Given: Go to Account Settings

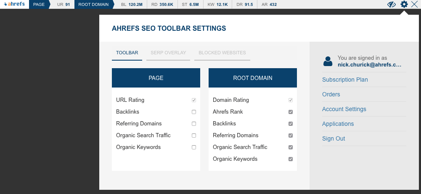Looking at the screenshot, I should click(x=344, y=109).
